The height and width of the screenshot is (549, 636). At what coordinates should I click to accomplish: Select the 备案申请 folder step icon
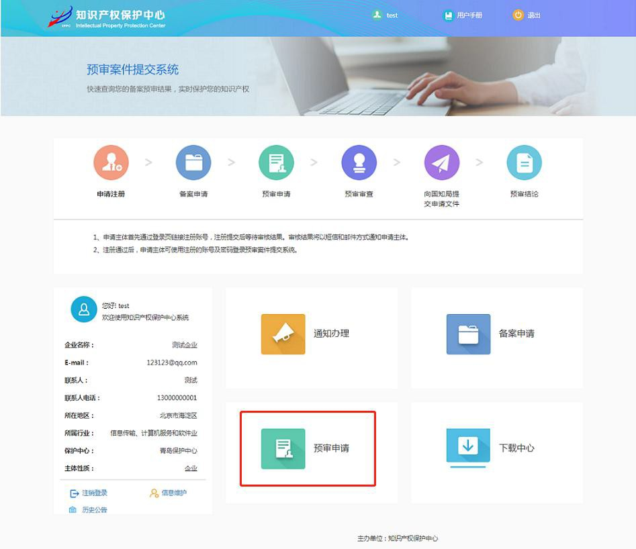[193, 162]
